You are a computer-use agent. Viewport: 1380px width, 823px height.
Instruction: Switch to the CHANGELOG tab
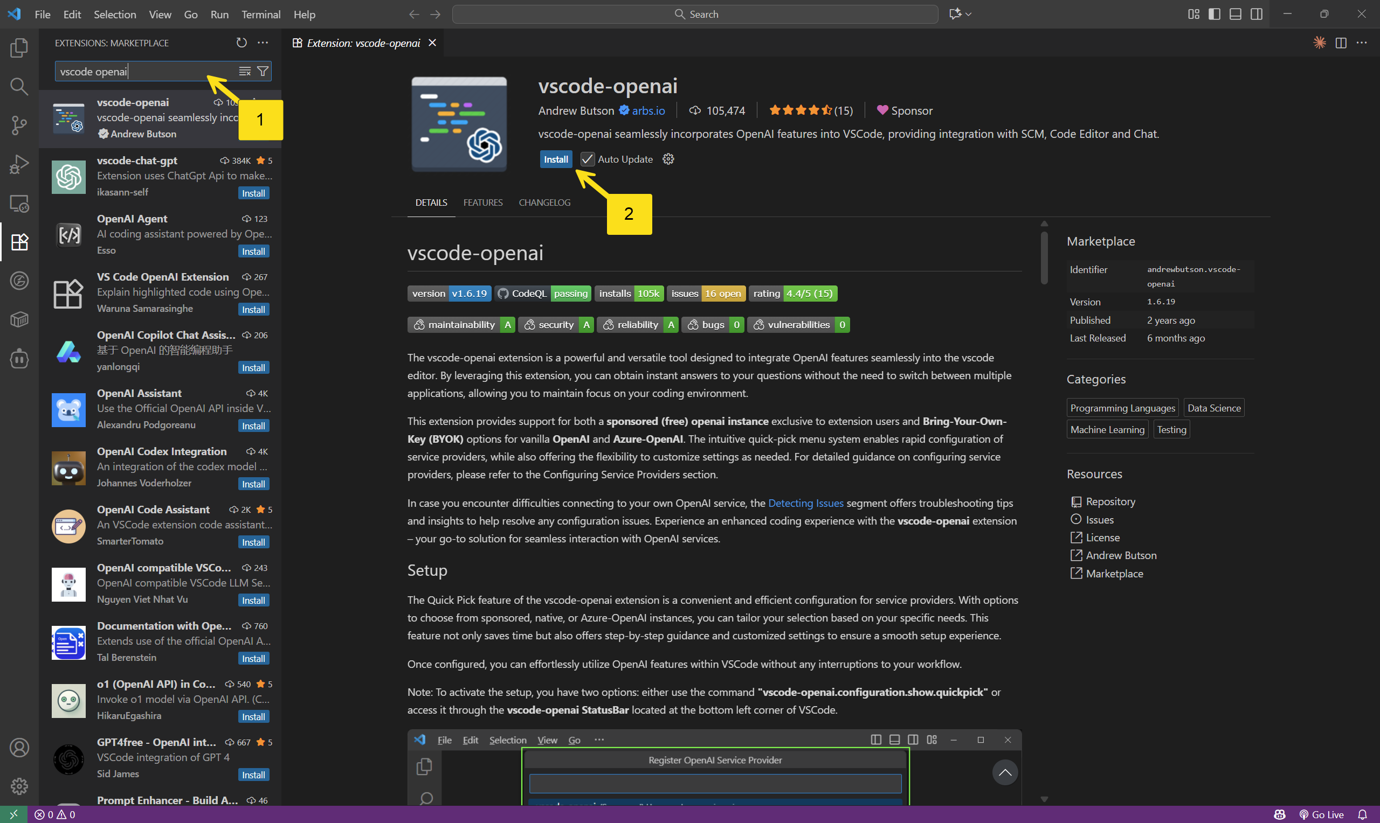click(x=544, y=203)
